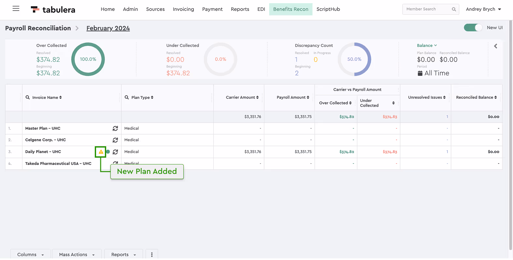Image resolution: width=513 pixels, height=260 pixels.
Task: Click the calendar icon beside All Time
Action: coord(420,73)
